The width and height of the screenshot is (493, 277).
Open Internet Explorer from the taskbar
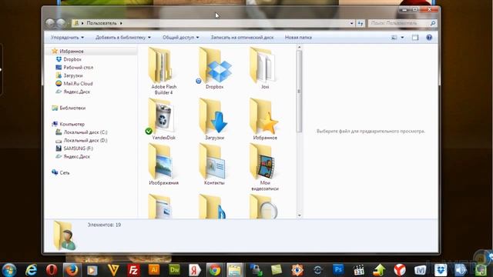31,270
